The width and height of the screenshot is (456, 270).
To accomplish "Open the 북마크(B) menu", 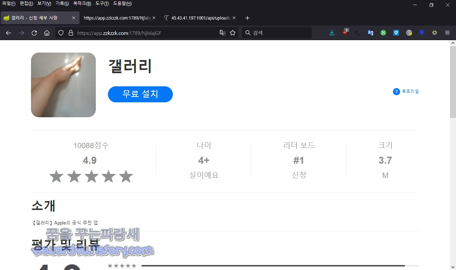I will 82,4.
